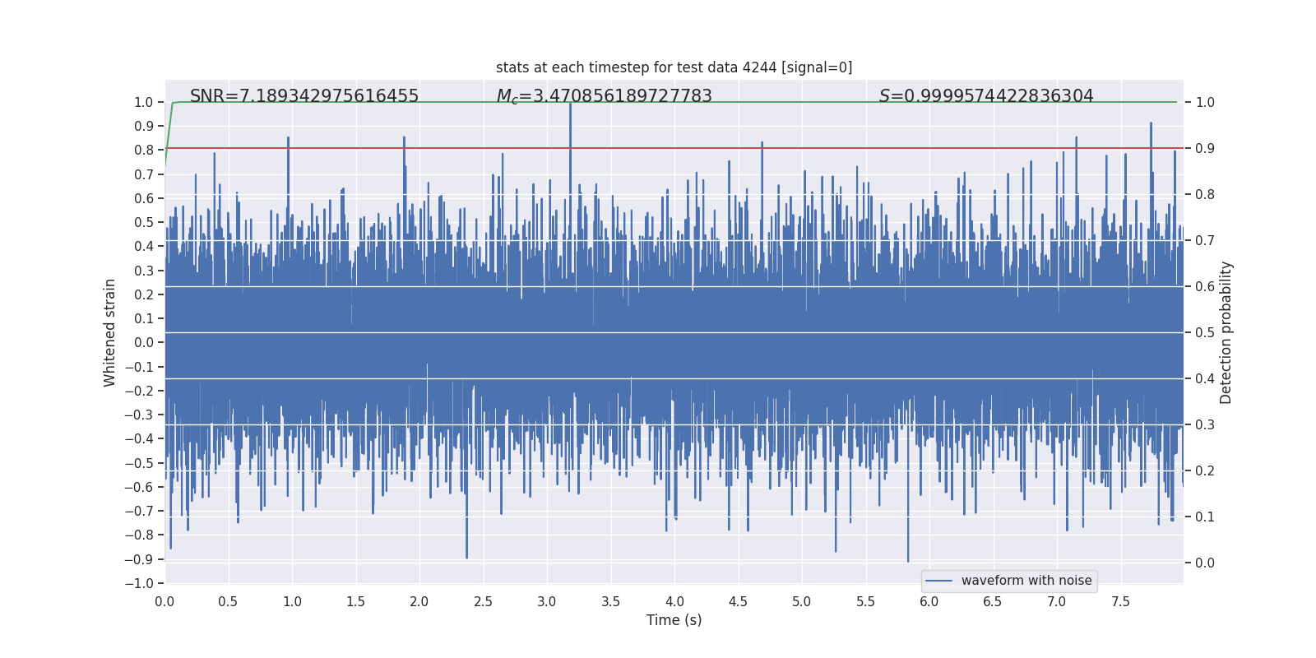Click the 6.5 tick on the time axis

pyautogui.click(x=993, y=602)
